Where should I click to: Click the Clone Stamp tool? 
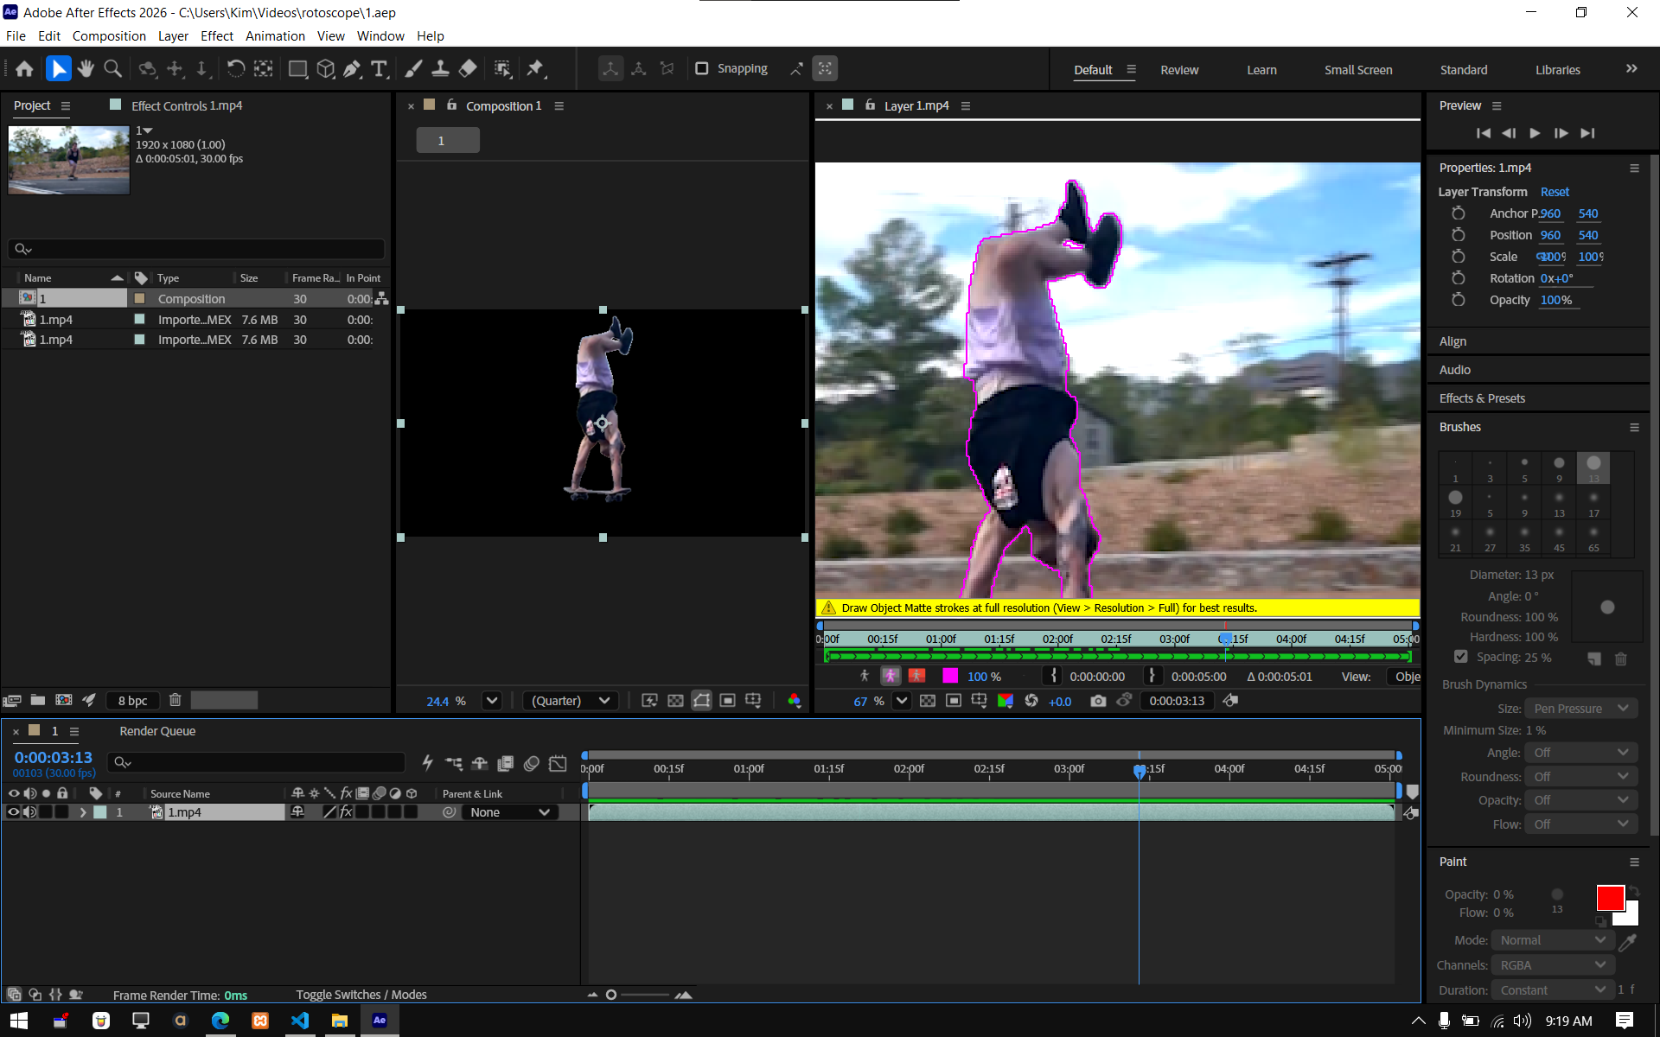point(440,69)
